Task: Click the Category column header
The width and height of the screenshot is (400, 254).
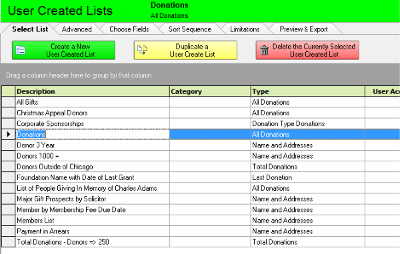Action: [210, 91]
